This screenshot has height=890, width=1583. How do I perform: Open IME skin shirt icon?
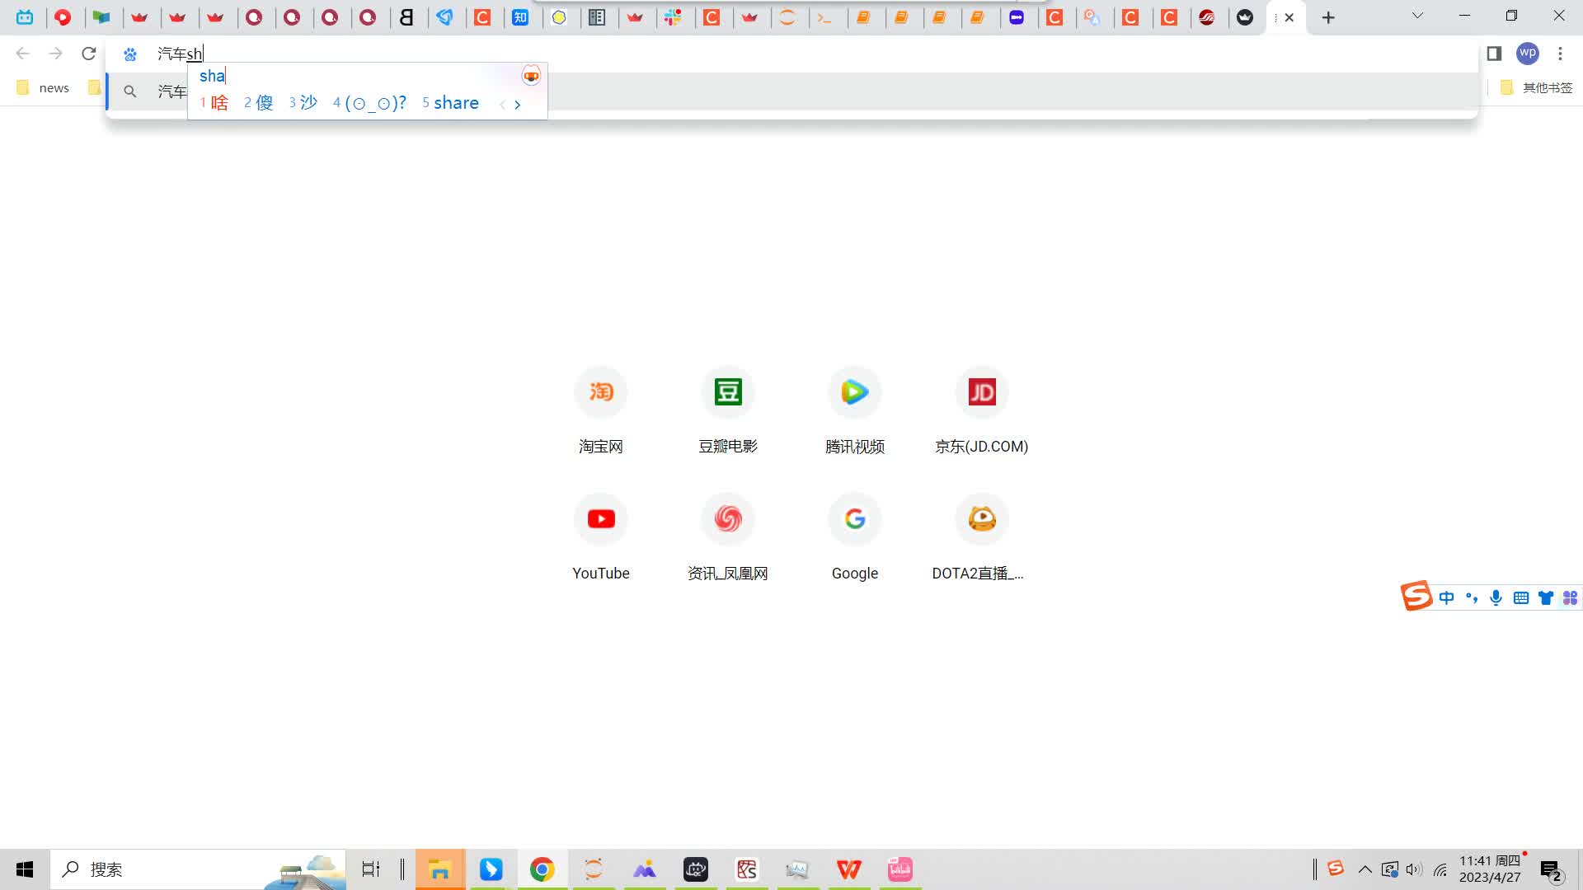click(1546, 598)
